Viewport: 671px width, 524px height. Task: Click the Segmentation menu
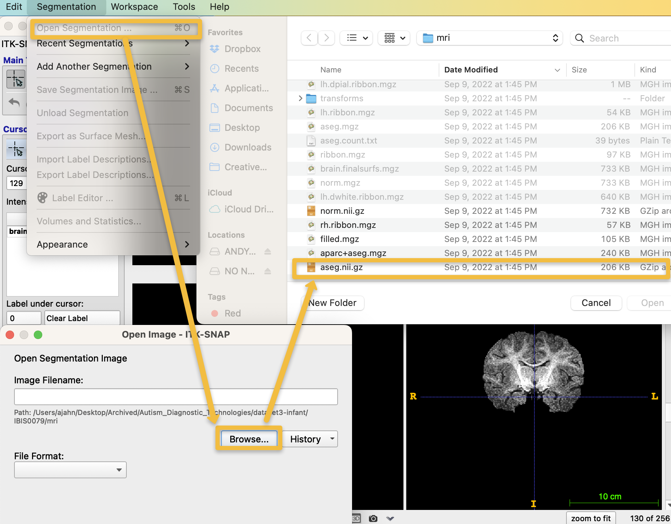click(x=67, y=7)
